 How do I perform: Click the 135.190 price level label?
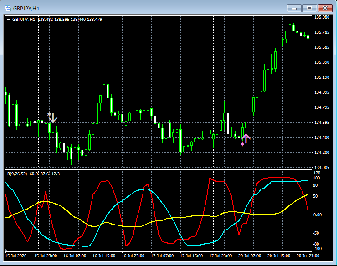tap(322, 77)
